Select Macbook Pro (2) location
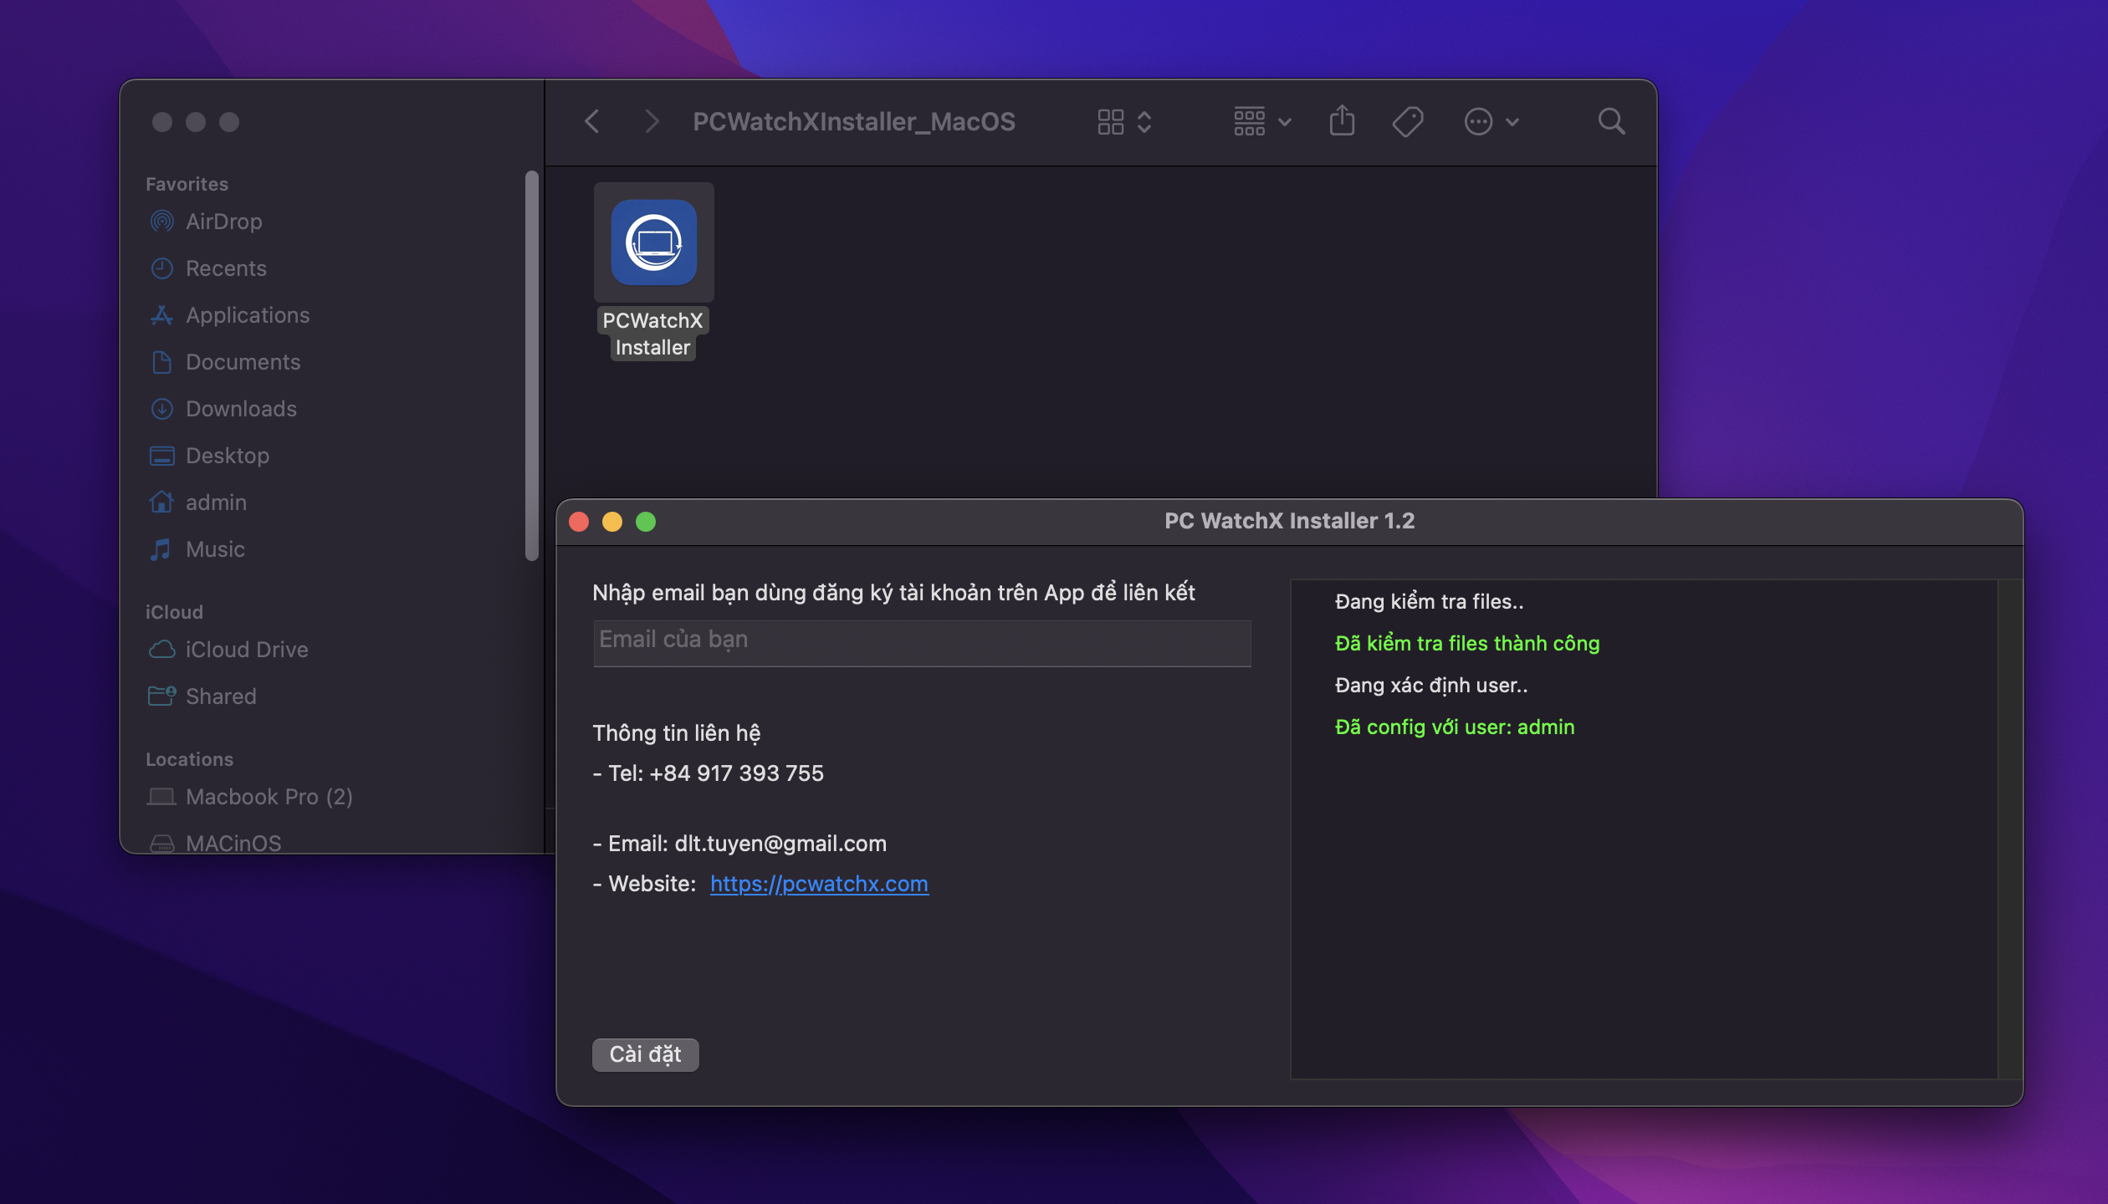The width and height of the screenshot is (2108, 1204). (269, 797)
